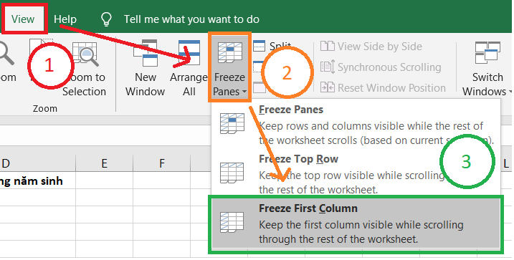Click the Freeze Panes menu item icon

click(x=232, y=123)
